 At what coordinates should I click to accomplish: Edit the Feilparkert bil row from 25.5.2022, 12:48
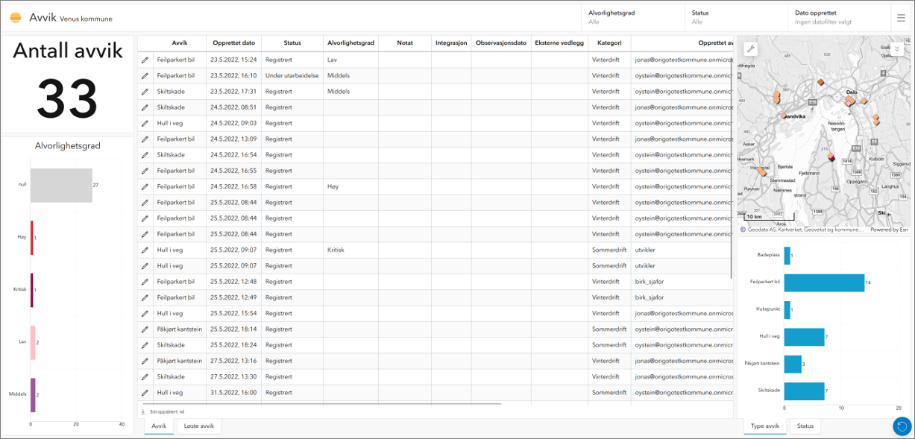pyautogui.click(x=145, y=282)
